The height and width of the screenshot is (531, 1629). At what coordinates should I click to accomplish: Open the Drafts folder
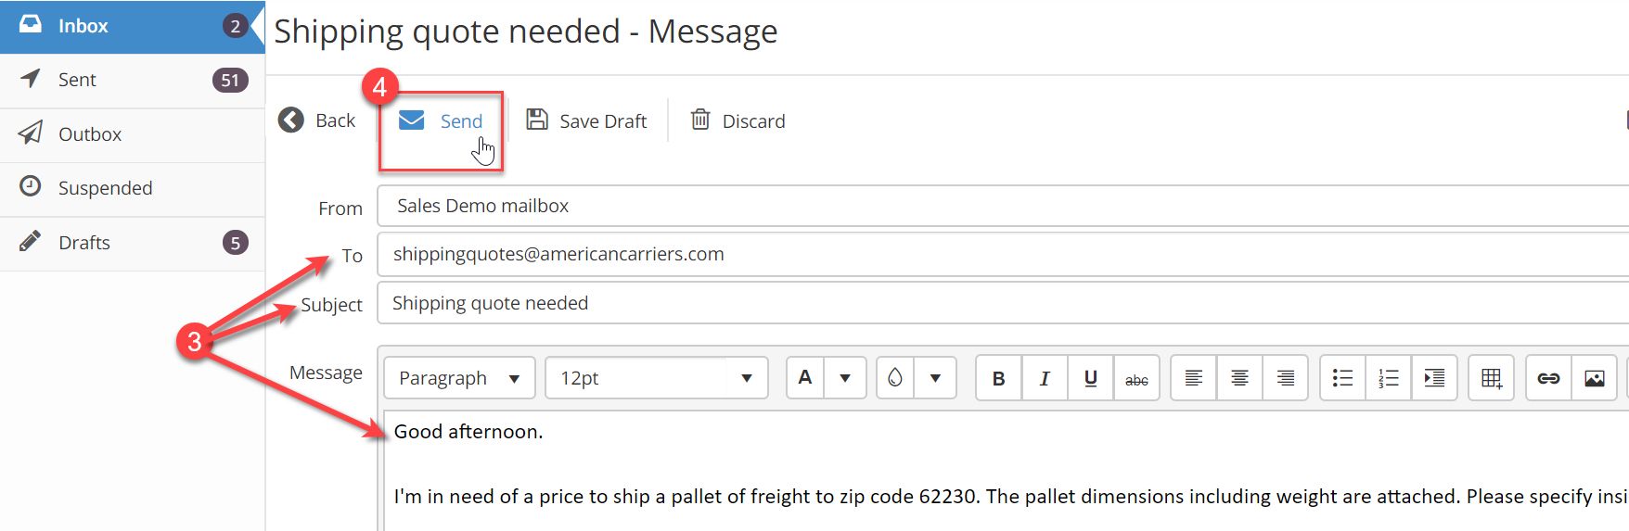coord(133,243)
